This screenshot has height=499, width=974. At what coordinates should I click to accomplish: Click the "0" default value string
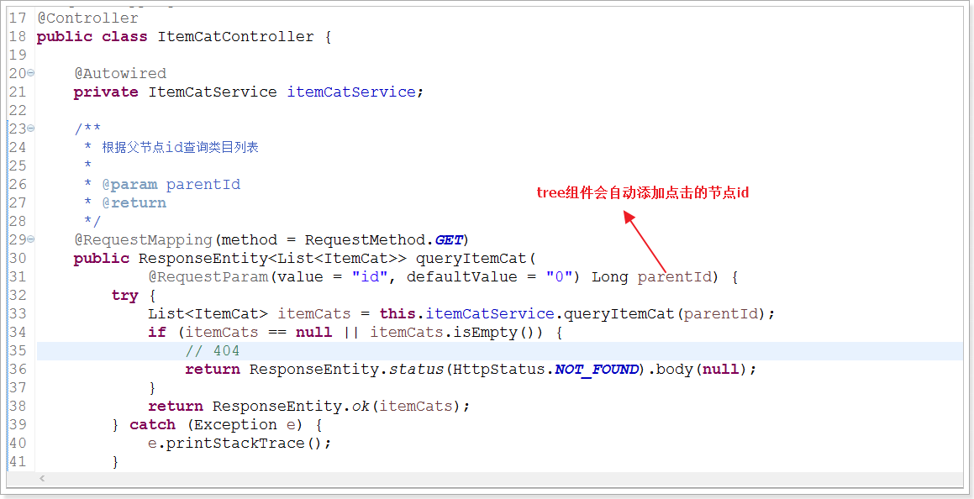559,277
